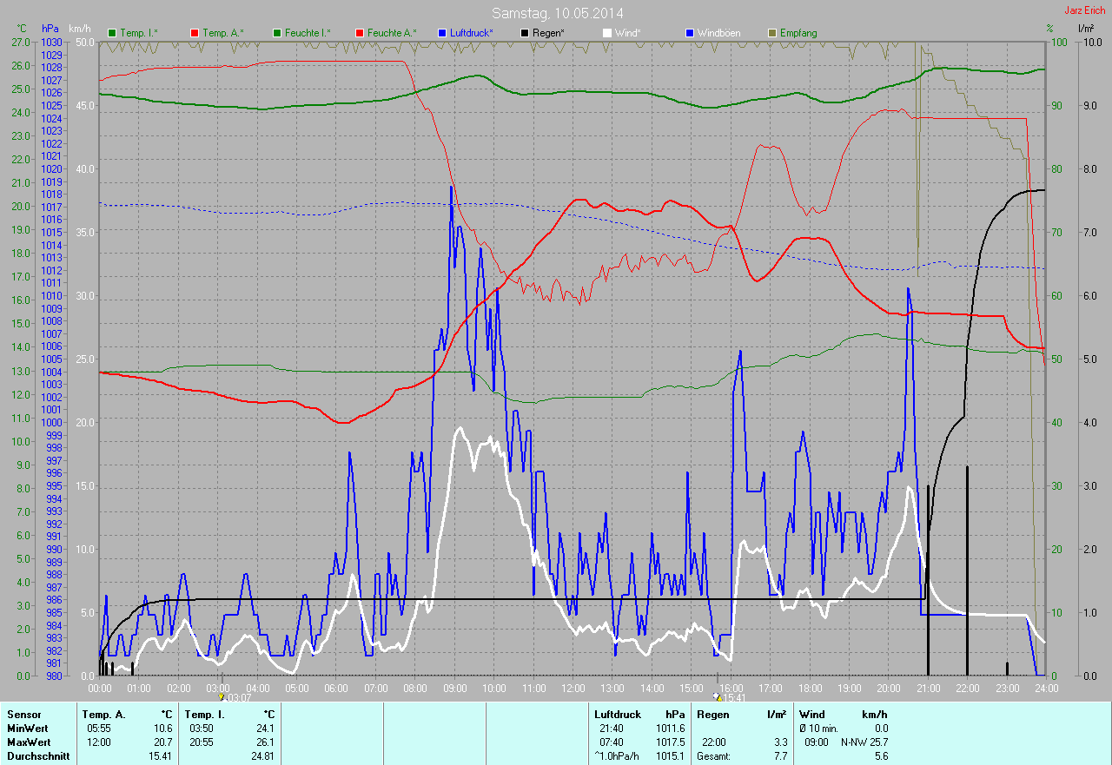Select the 'Windböen' legend label
Viewport: 1112px width, 765px height.
coord(719,33)
